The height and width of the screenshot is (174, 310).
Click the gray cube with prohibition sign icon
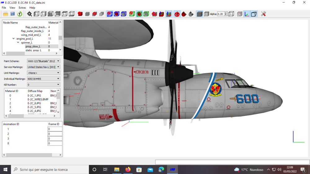coord(95,14)
